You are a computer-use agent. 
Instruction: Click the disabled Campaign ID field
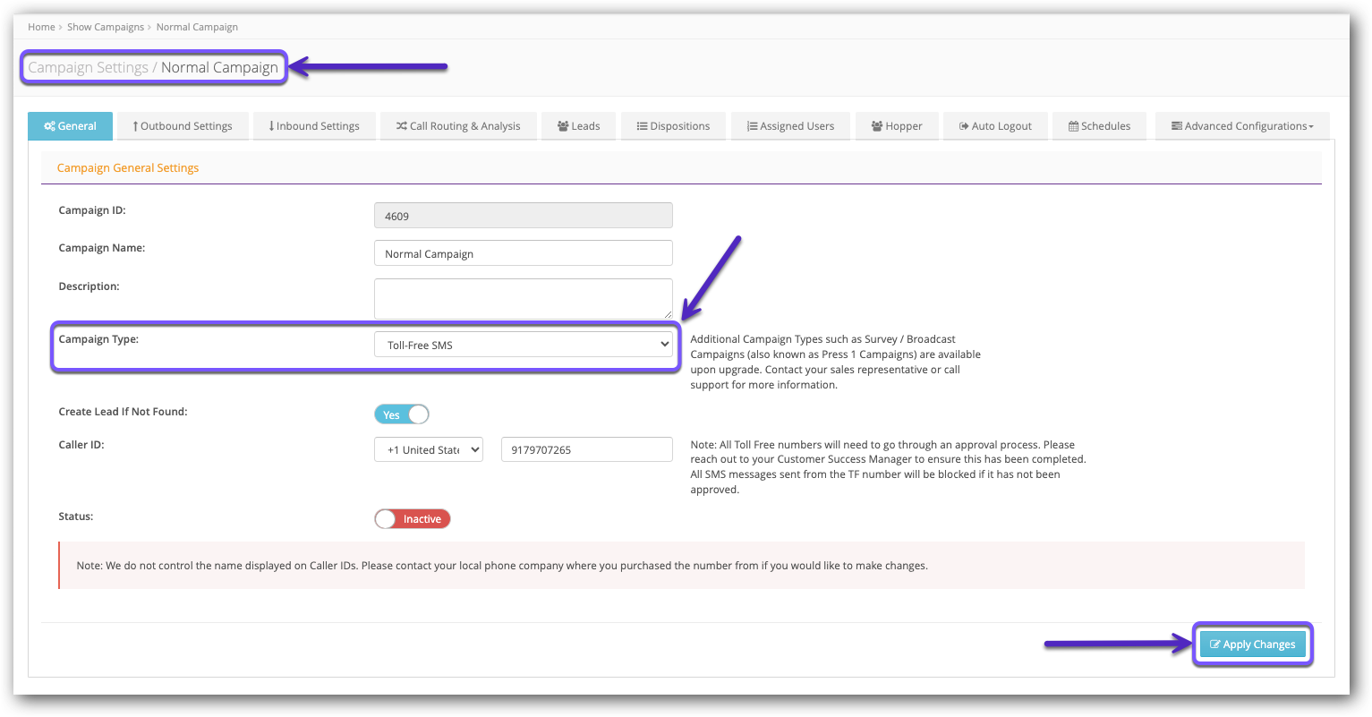(524, 216)
